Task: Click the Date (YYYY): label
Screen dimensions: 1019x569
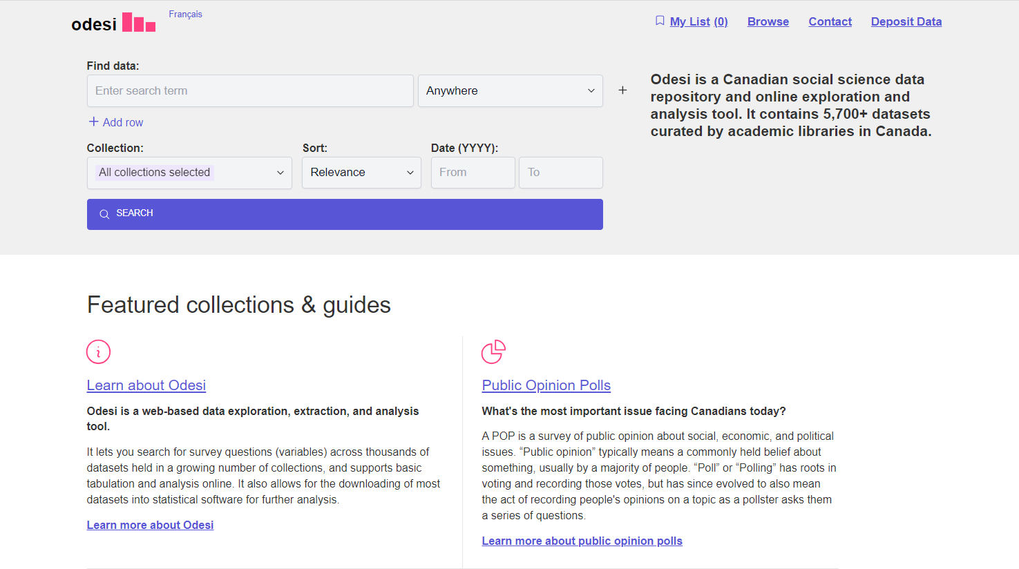Action: (464, 148)
